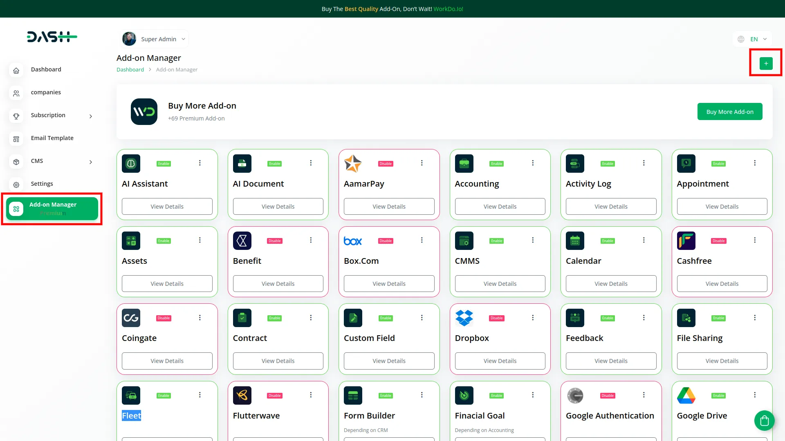Click the AI Assistant add-on icon
Image resolution: width=785 pixels, height=441 pixels.
[x=131, y=163]
